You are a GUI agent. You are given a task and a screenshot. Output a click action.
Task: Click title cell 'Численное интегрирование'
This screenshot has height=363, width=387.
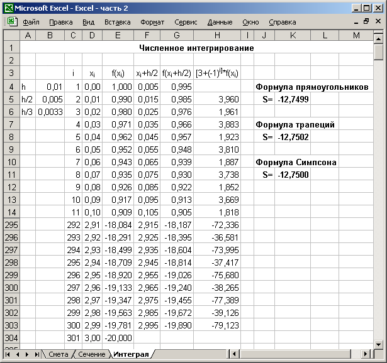pyautogui.click(x=196, y=48)
